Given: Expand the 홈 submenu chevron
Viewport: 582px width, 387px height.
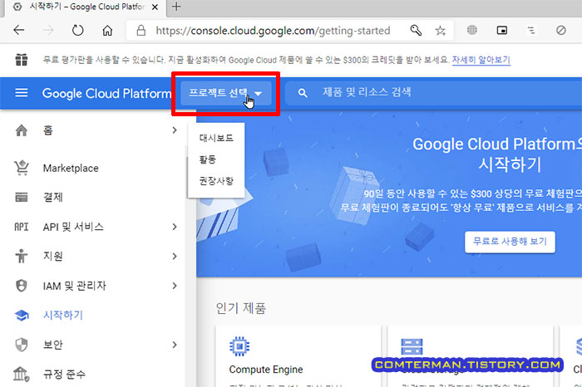Looking at the screenshot, I should tap(175, 130).
